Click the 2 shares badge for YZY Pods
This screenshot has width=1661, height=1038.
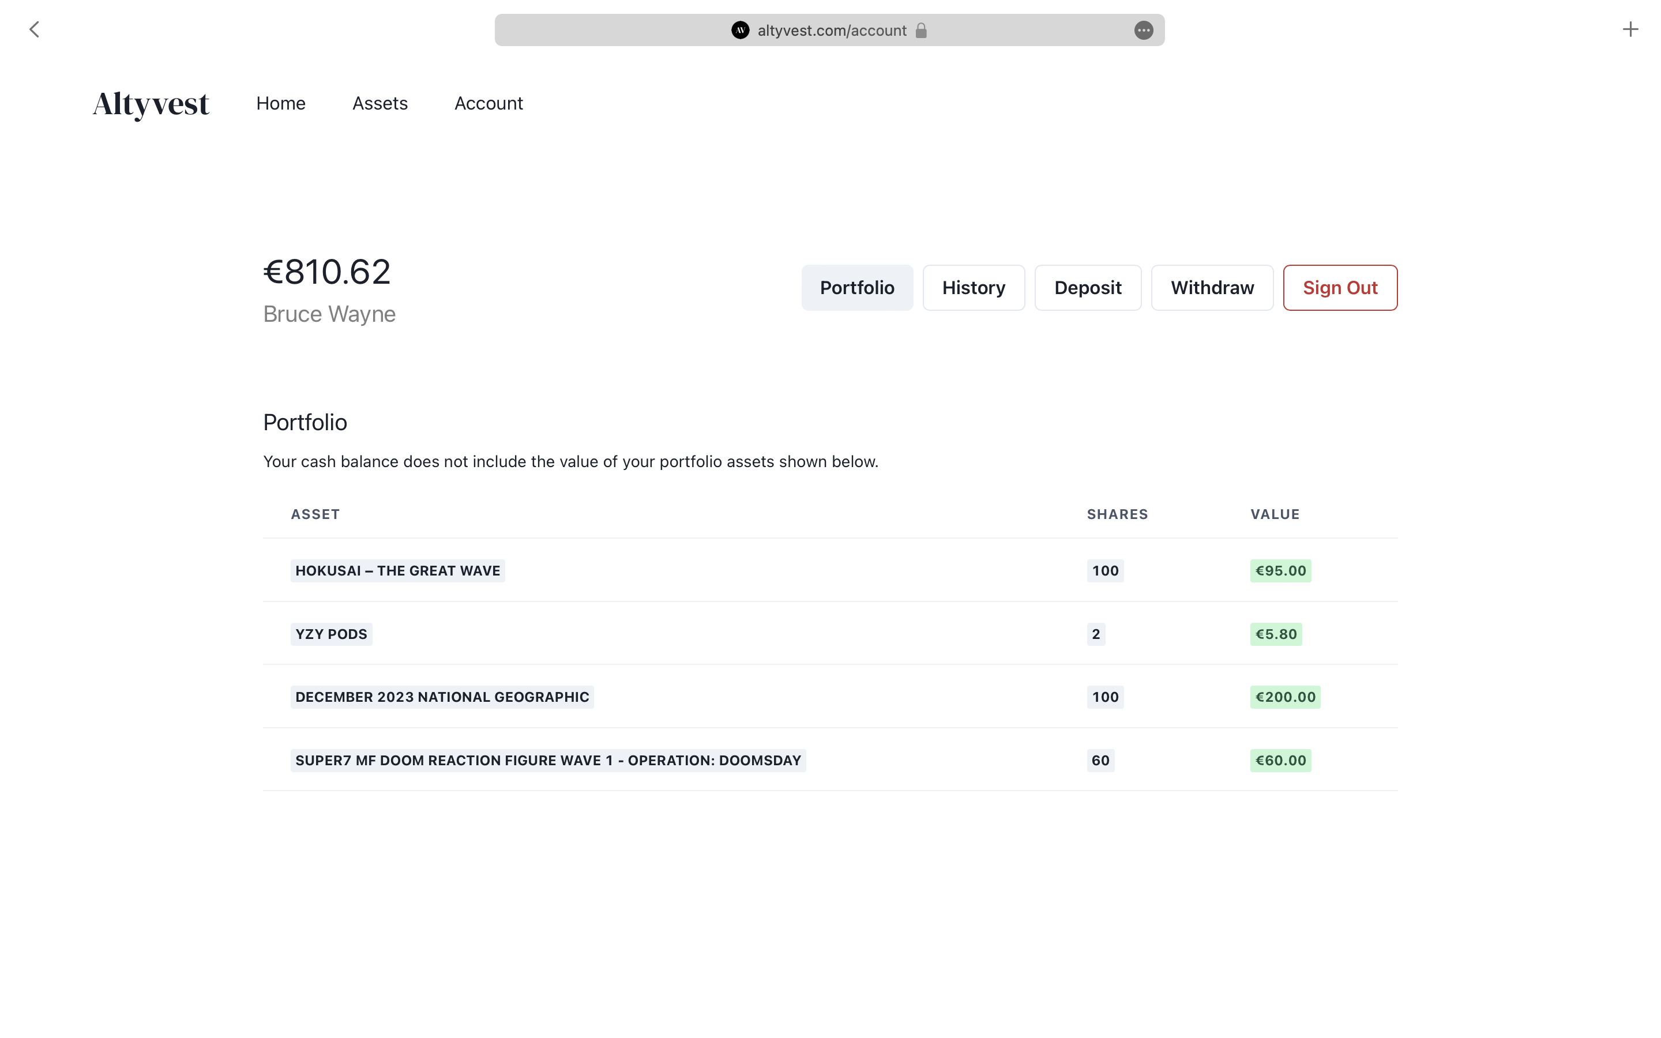tap(1095, 634)
